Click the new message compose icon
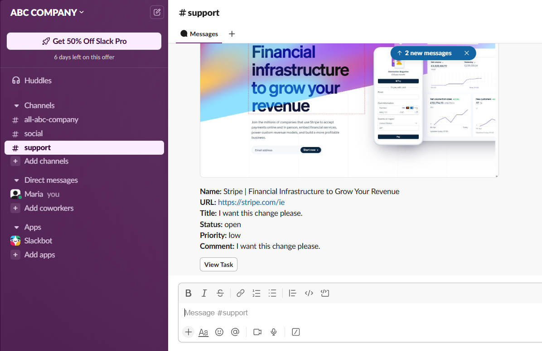This screenshot has height=351, width=542. pyautogui.click(x=157, y=12)
